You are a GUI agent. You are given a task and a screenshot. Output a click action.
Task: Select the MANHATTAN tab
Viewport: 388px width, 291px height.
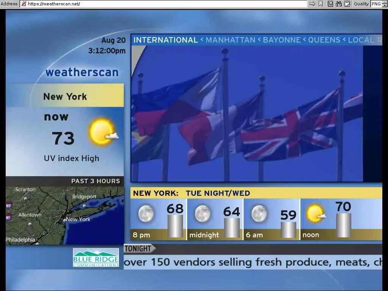pyautogui.click(x=230, y=40)
